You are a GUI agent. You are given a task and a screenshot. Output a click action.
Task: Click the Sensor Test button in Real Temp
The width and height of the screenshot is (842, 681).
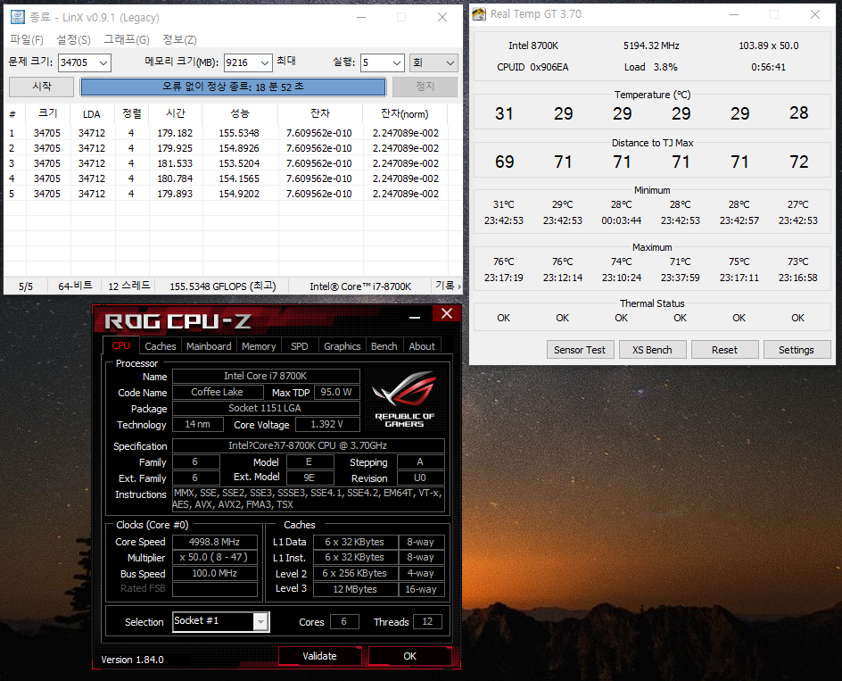(x=580, y=350)
